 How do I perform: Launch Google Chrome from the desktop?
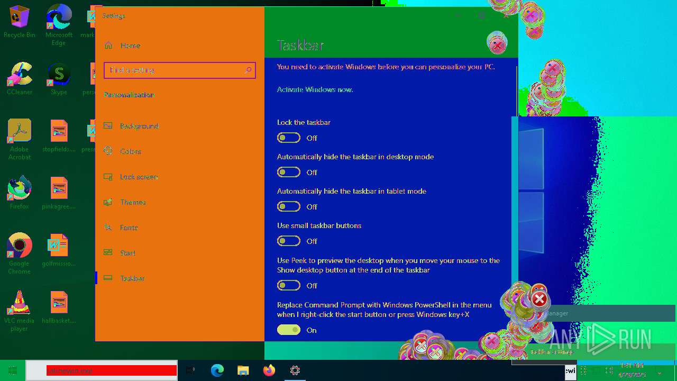[19, 254]
